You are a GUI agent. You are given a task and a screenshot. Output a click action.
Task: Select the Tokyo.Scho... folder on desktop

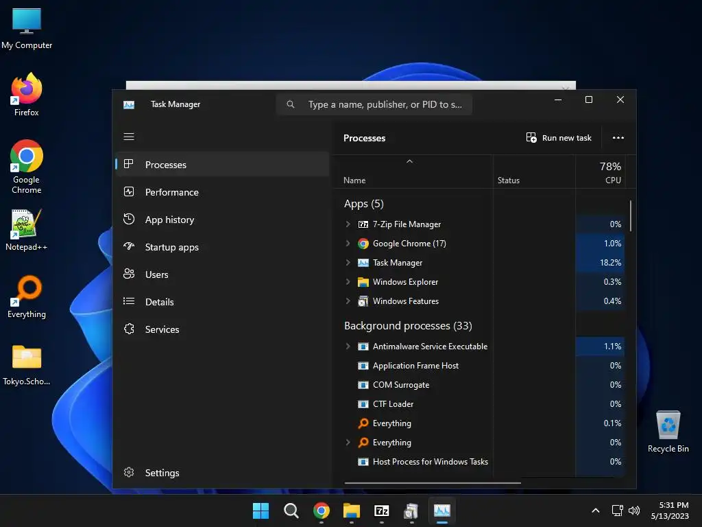tap(27, 365)
